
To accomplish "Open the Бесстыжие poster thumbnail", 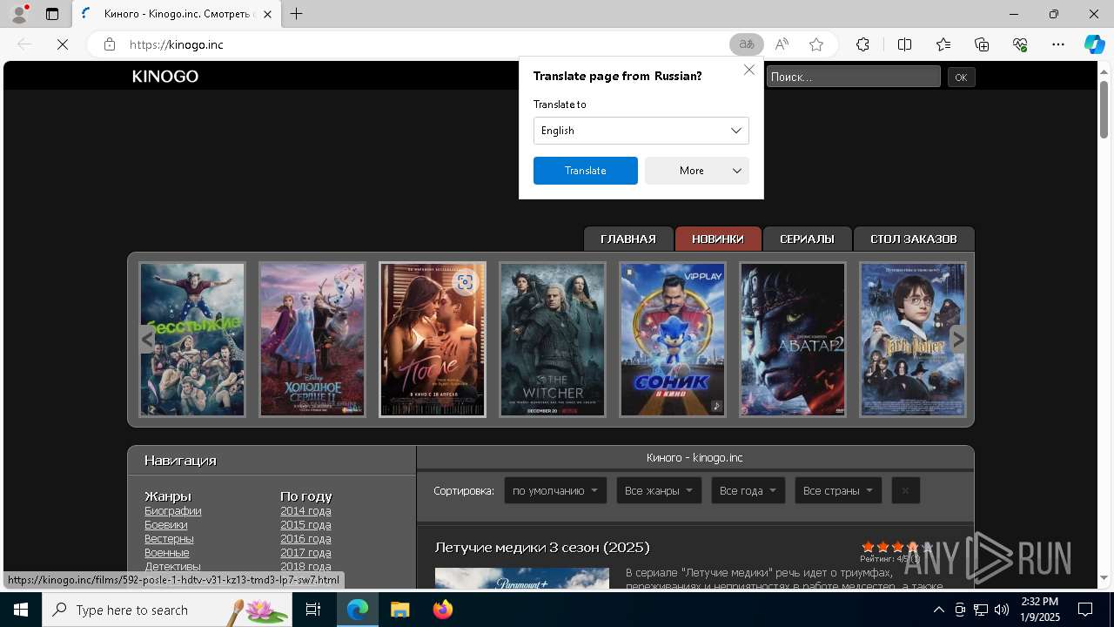I will [x=192, y=340].
